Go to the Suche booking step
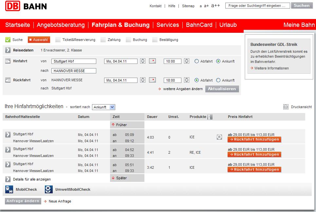Screen dimensions: 316x212 18,40
